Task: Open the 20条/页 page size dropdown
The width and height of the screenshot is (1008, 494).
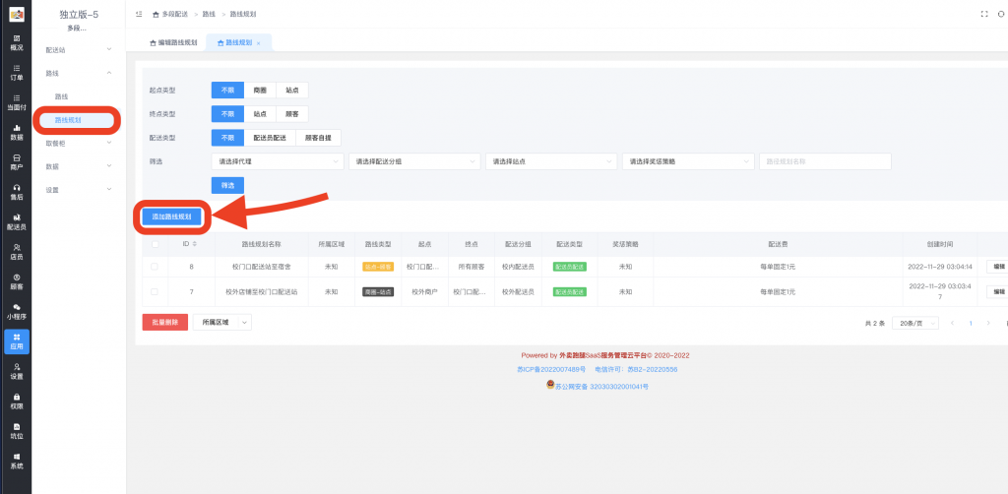Action: [x=915, y=323]
